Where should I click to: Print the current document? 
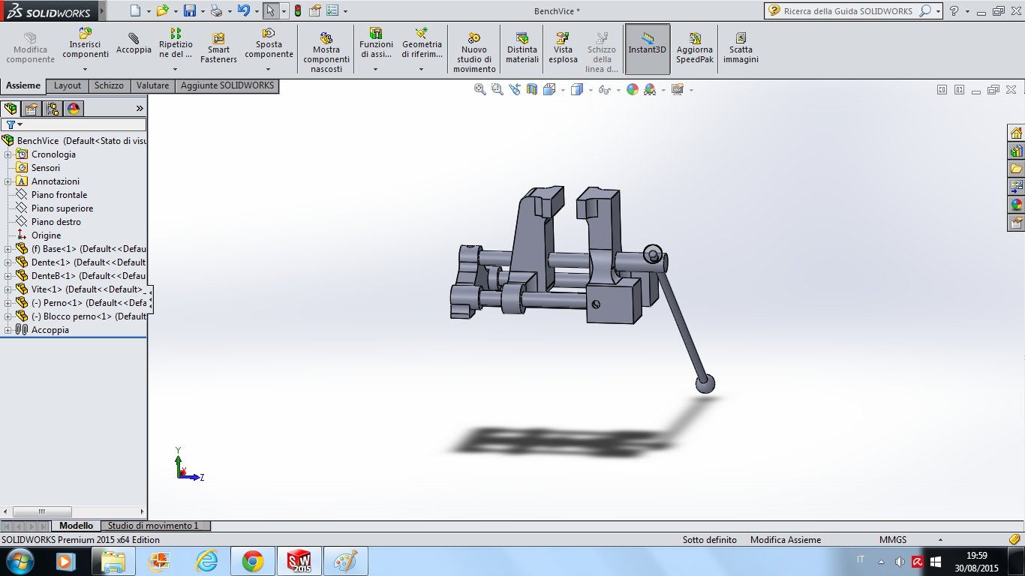pyautogui.click(x=216, y=10)
